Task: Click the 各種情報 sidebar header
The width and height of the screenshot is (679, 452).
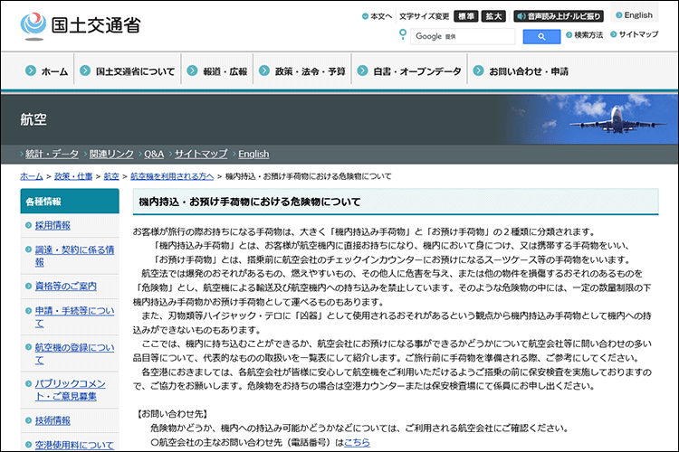Action: click(70, 201)
